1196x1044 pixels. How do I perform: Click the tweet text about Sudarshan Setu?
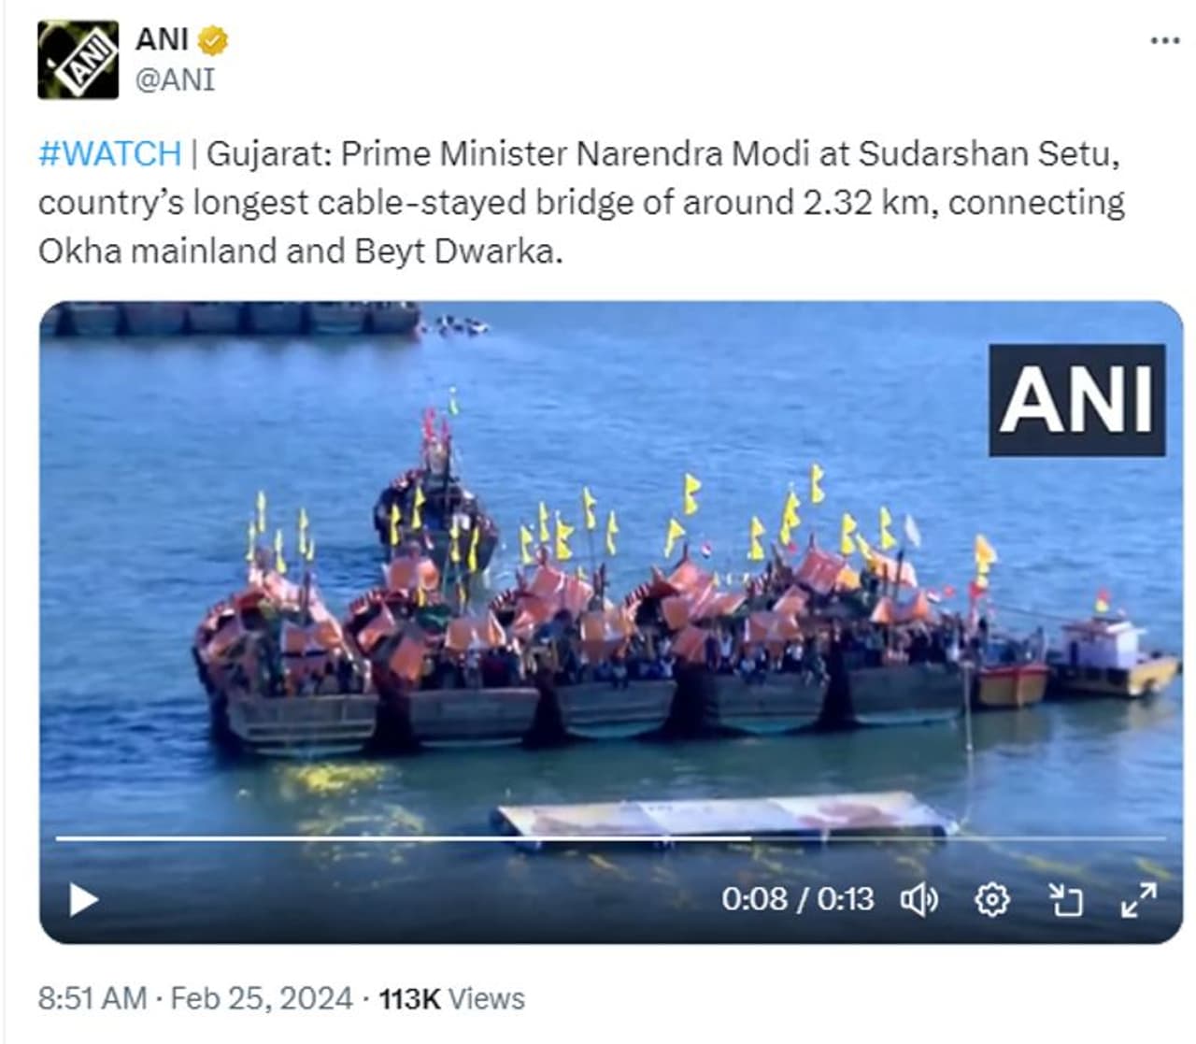pos(581,202)
